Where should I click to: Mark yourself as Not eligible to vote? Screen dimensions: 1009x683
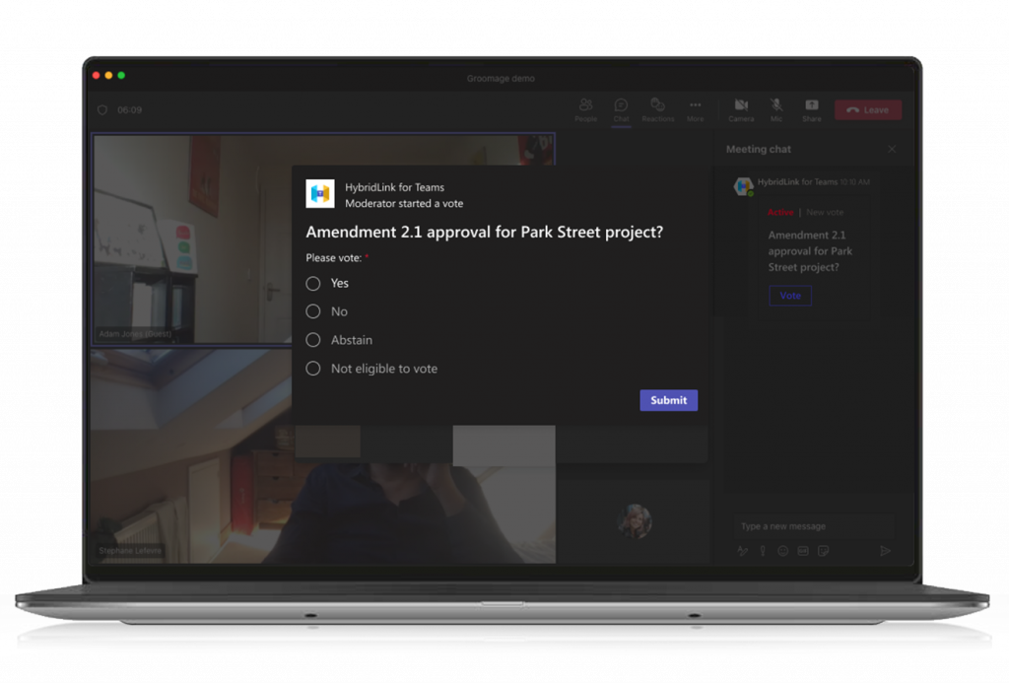click(312, 369)
